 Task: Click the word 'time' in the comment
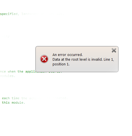16,98
